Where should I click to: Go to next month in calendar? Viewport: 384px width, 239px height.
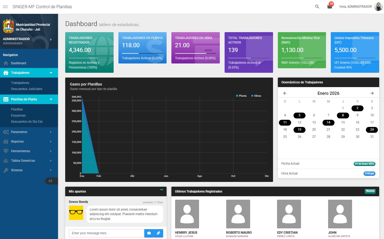[372, 93]
